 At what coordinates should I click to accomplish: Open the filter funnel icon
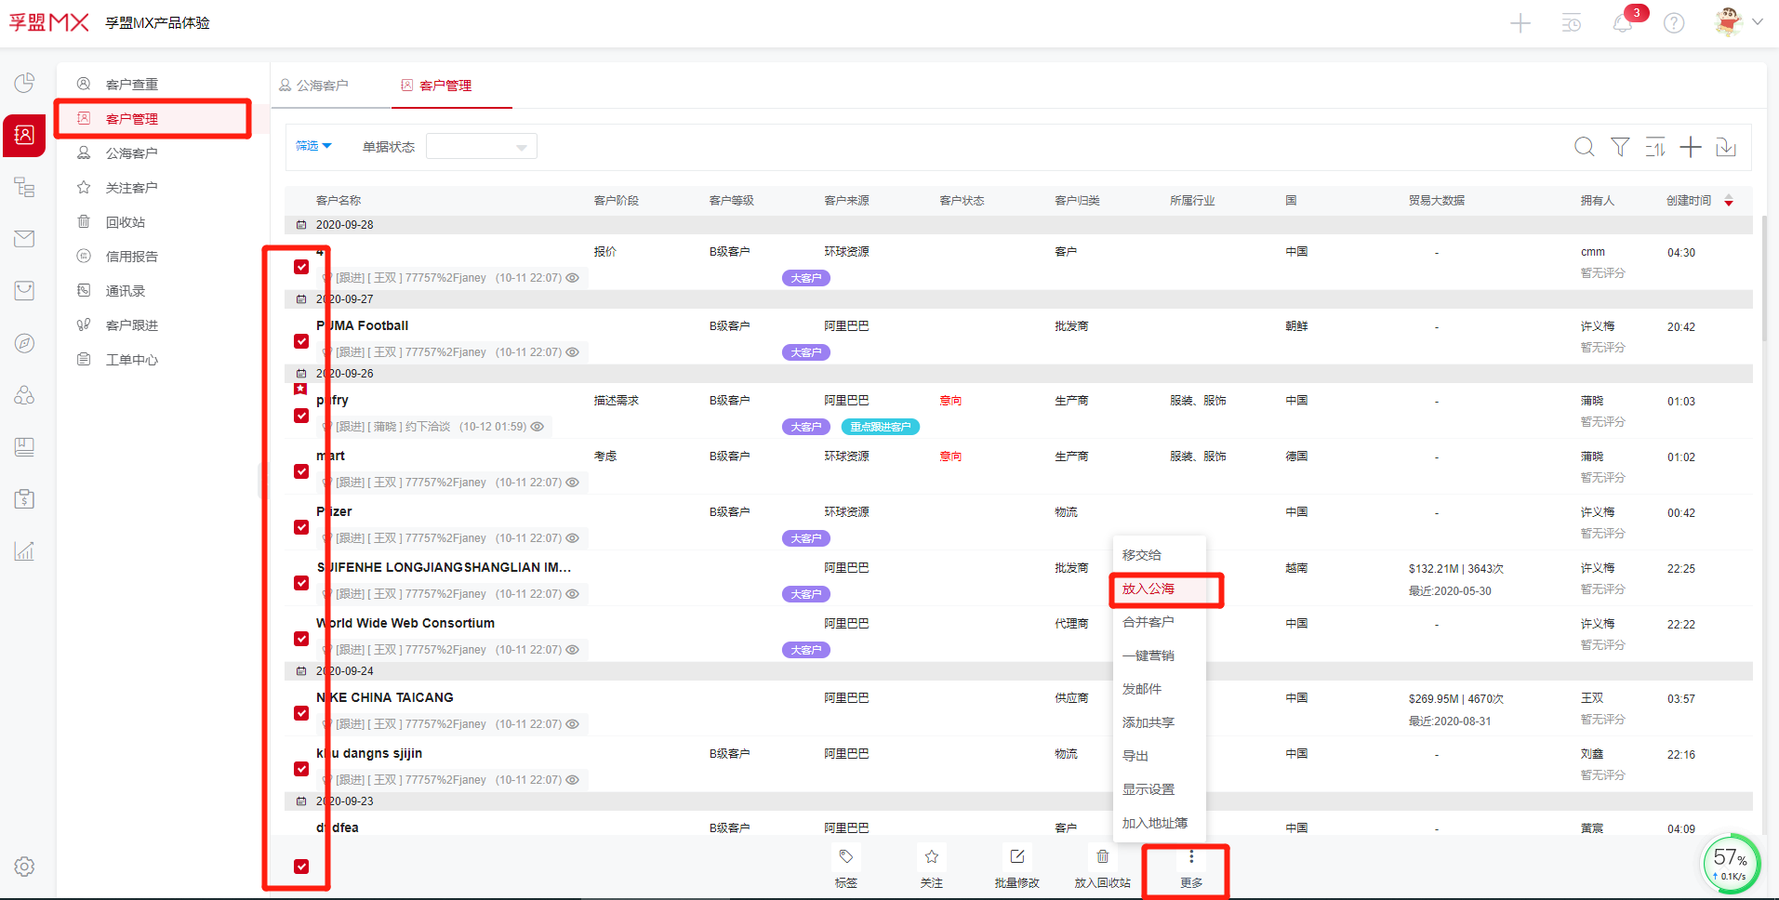pos(1620,147)
